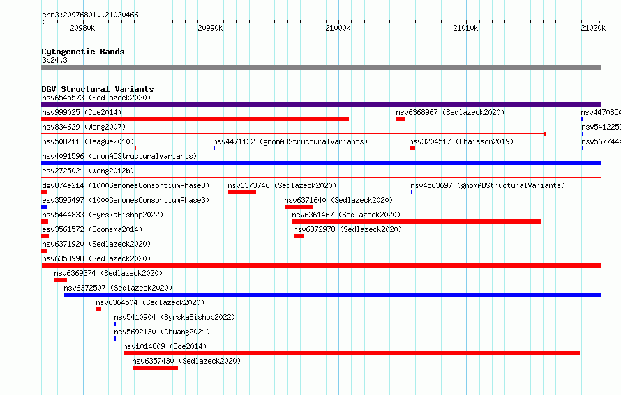Click the 20990k ruler label
The image size is (621, 395).
click(210, 28)
